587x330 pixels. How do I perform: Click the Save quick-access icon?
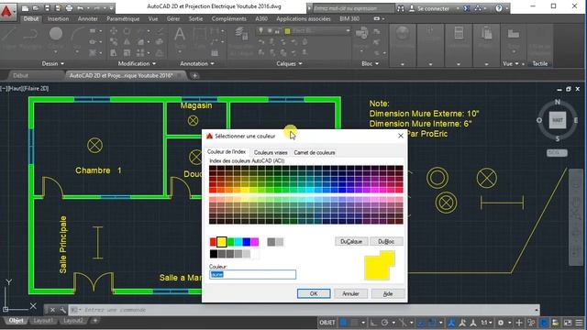(47, 8)
